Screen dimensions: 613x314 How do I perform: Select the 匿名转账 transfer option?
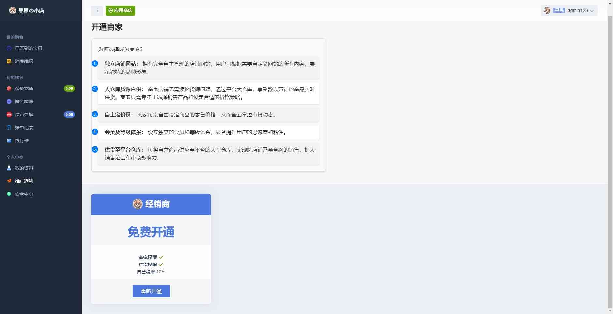[24, 102]
